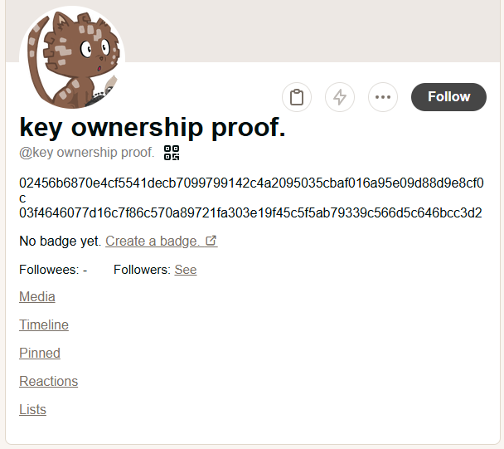504x449 pixels.
Task: View Pinned posts
Action: click(x=40, y=354)
